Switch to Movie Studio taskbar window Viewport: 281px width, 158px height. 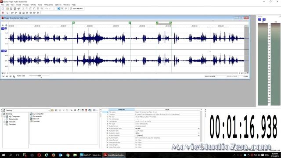[90, 155]
